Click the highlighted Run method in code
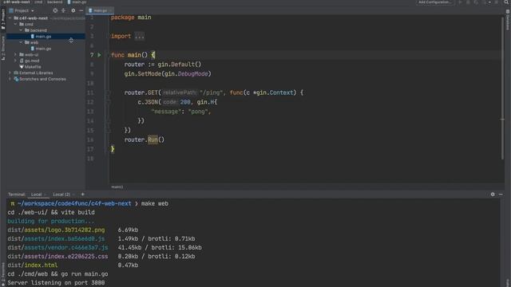The height and width of the screenshot is (287, 511). [x=153, y=140]
